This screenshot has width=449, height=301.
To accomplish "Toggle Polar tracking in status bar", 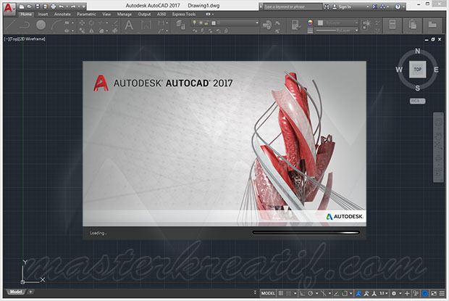I will click(311, 293).
